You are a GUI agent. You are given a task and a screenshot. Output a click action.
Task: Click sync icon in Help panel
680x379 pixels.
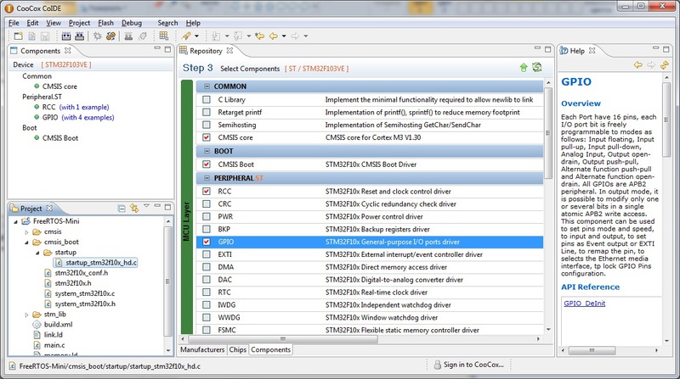point(665,65)
